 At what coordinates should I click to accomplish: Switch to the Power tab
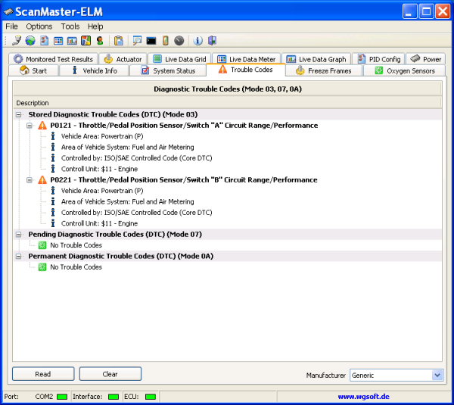pyautogui.click(x=425, y=59)
